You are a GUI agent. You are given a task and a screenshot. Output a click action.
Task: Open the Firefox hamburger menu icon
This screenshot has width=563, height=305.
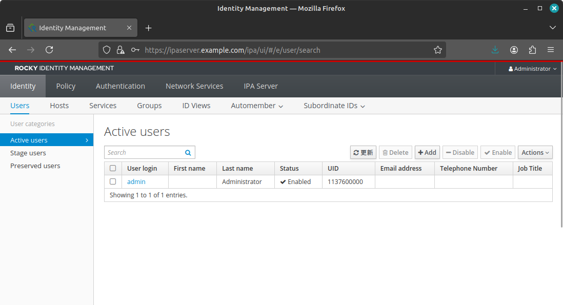pyautogui.click(x=551, y=50)
